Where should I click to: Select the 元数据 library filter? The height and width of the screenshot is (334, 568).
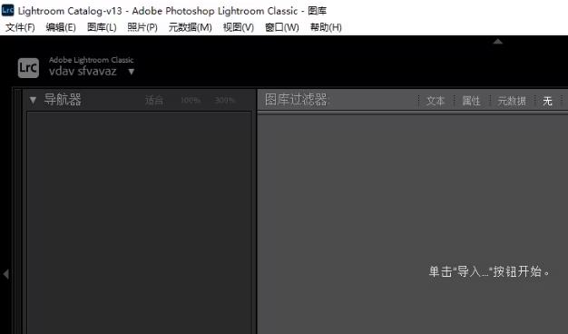tap(512, 101)
